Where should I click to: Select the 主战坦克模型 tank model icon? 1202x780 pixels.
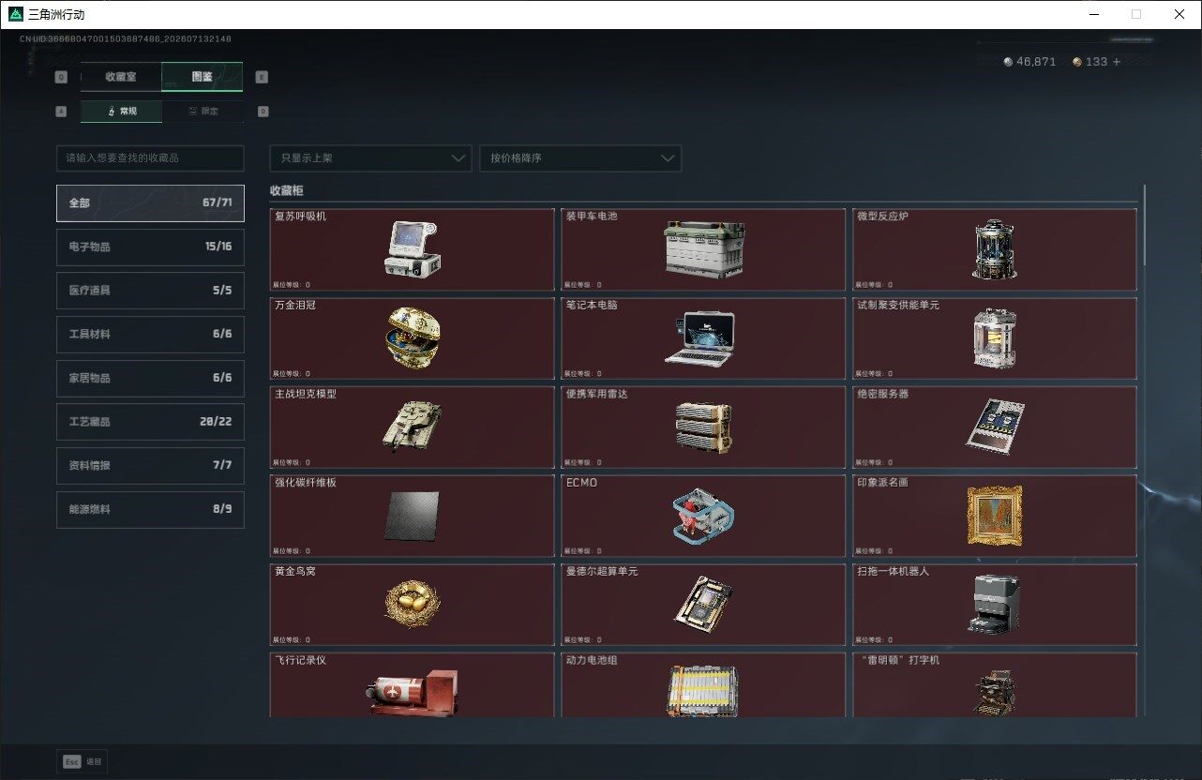pos(412,427)
